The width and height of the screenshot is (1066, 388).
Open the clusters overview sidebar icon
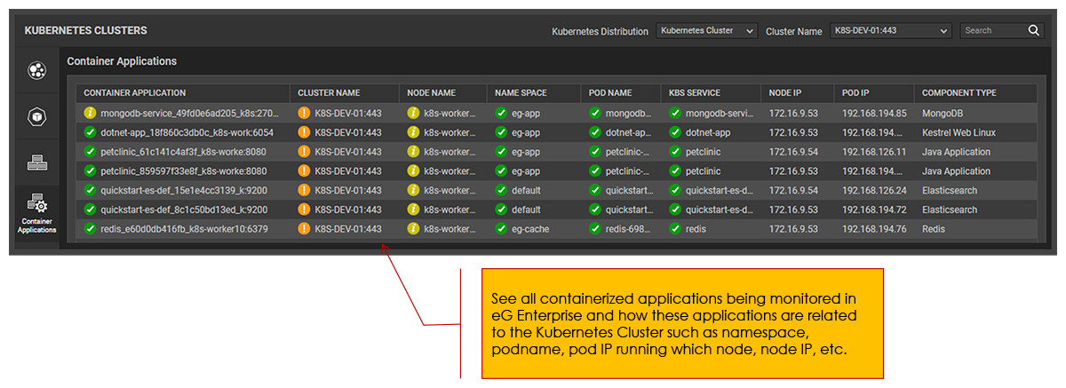37,71
